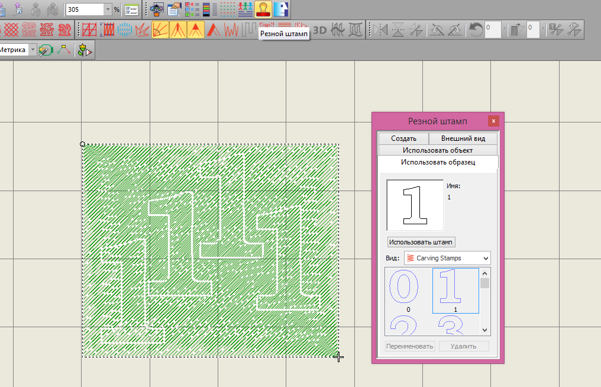Toggle the highlighted open triangle stitch button
Viewport: 601px width, 387px height.
tap(178, 29)
